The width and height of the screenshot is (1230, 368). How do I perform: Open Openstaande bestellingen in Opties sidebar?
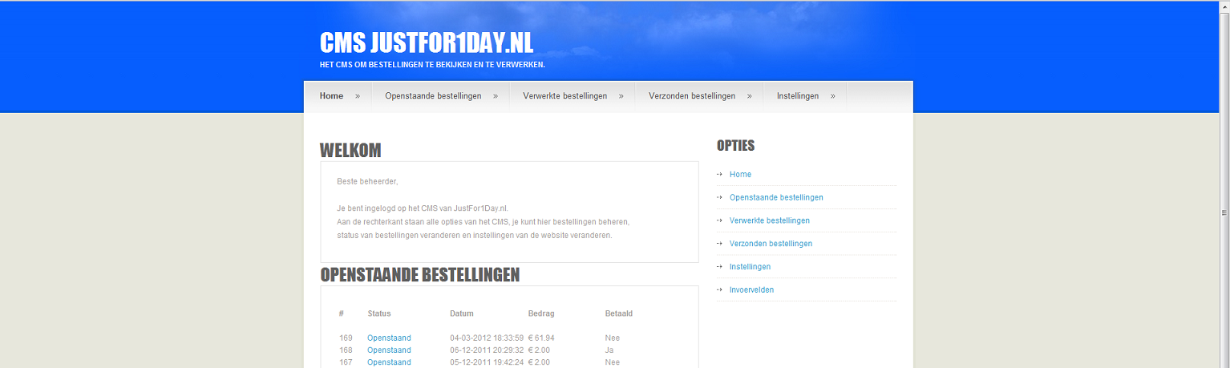[x=776, y=197]
